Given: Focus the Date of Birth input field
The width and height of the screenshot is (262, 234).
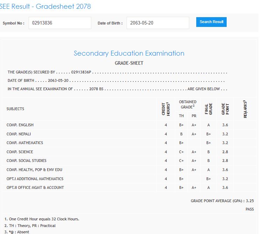Looking at the screenshot, I should [x=157, y=23].
